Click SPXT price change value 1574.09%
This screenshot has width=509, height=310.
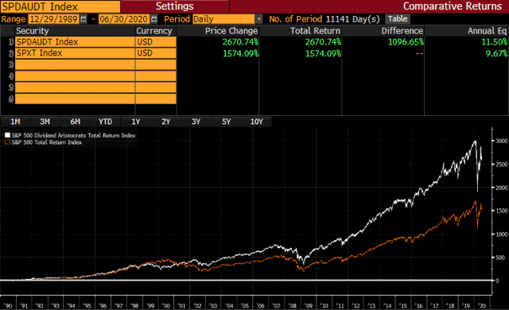[240, 53]
